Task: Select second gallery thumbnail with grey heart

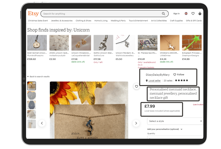Action: tap(32, 95)
